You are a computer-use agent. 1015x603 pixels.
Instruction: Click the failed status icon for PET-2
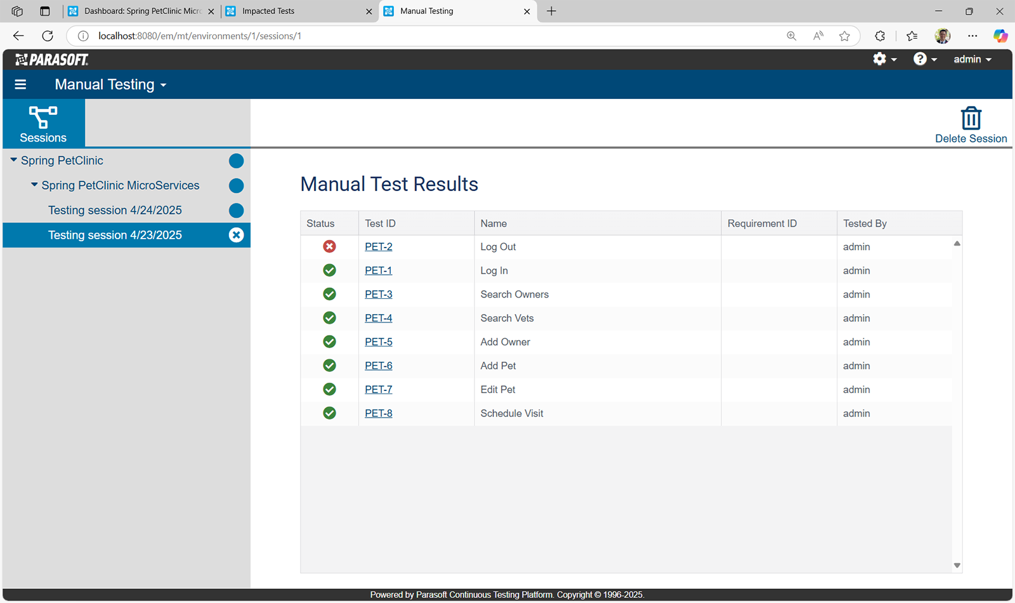[x=329, y=246]
